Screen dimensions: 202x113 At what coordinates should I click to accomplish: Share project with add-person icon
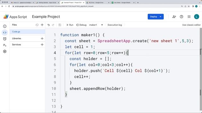pos(174,17)
